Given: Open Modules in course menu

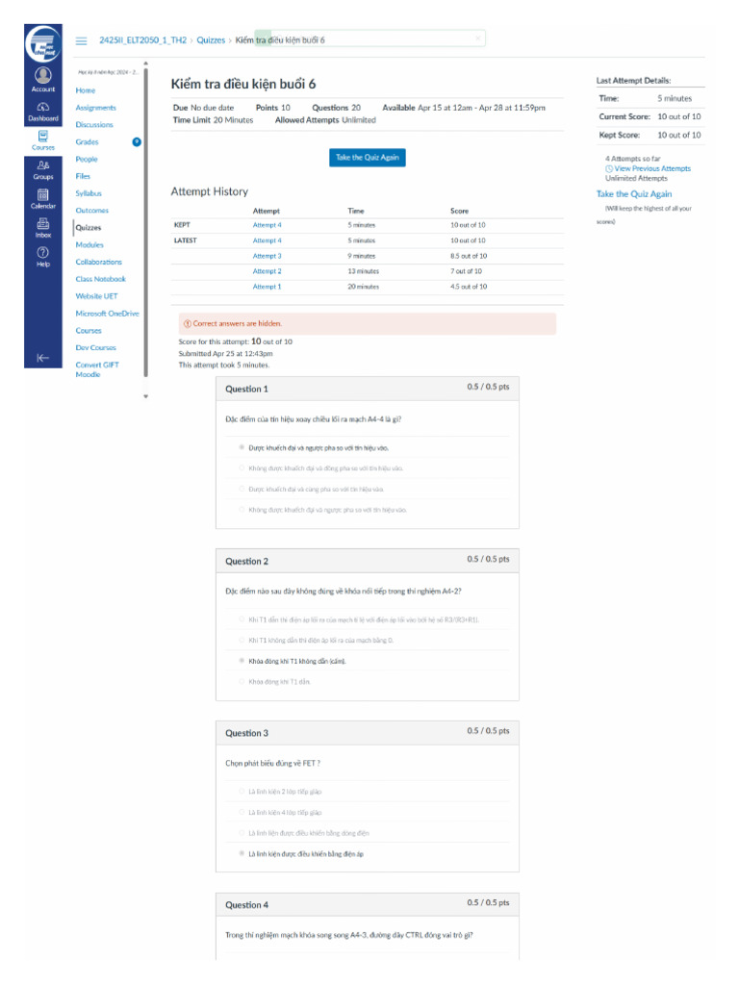Looking at the screenshot, I should (x=89, y=245).
